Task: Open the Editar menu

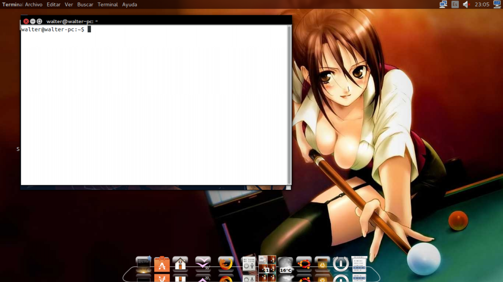Action: pos(53,4)
